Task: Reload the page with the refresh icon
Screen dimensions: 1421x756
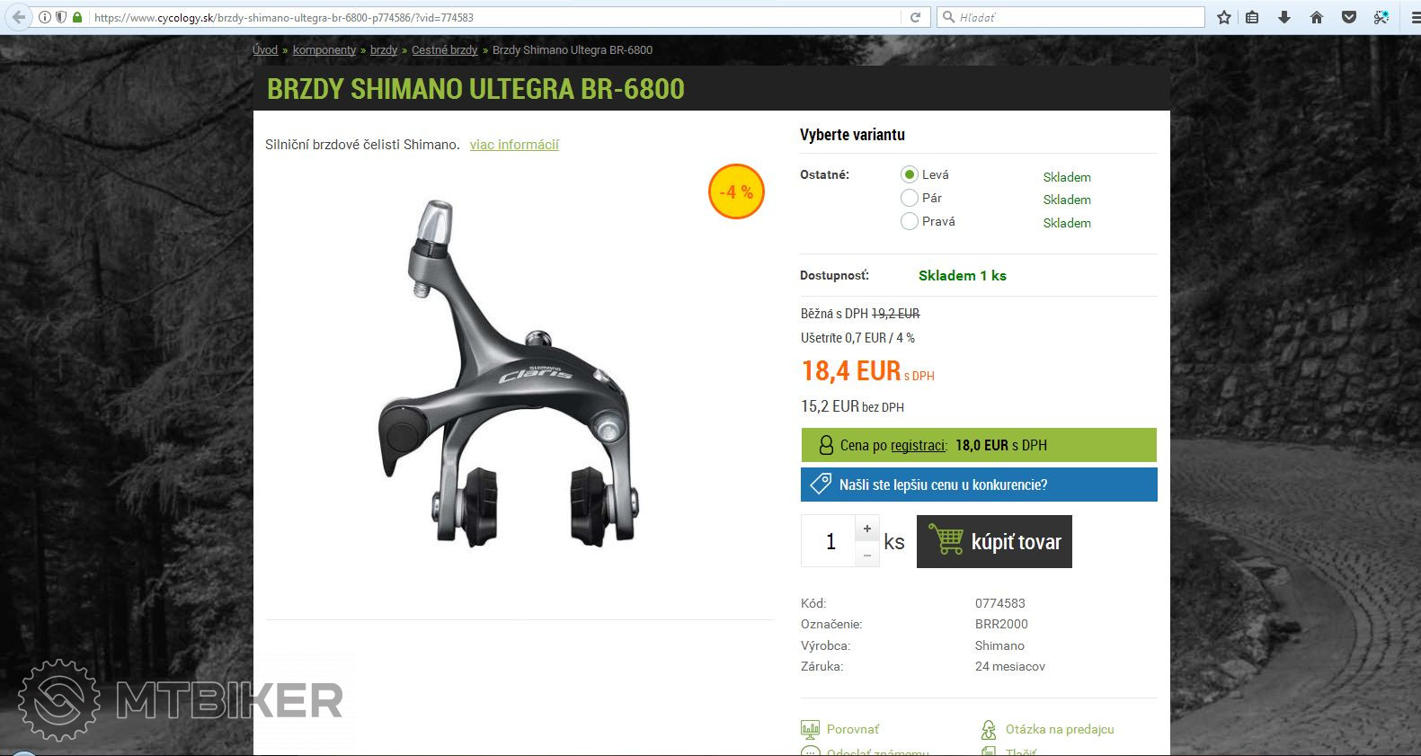Action: (915, 17)
